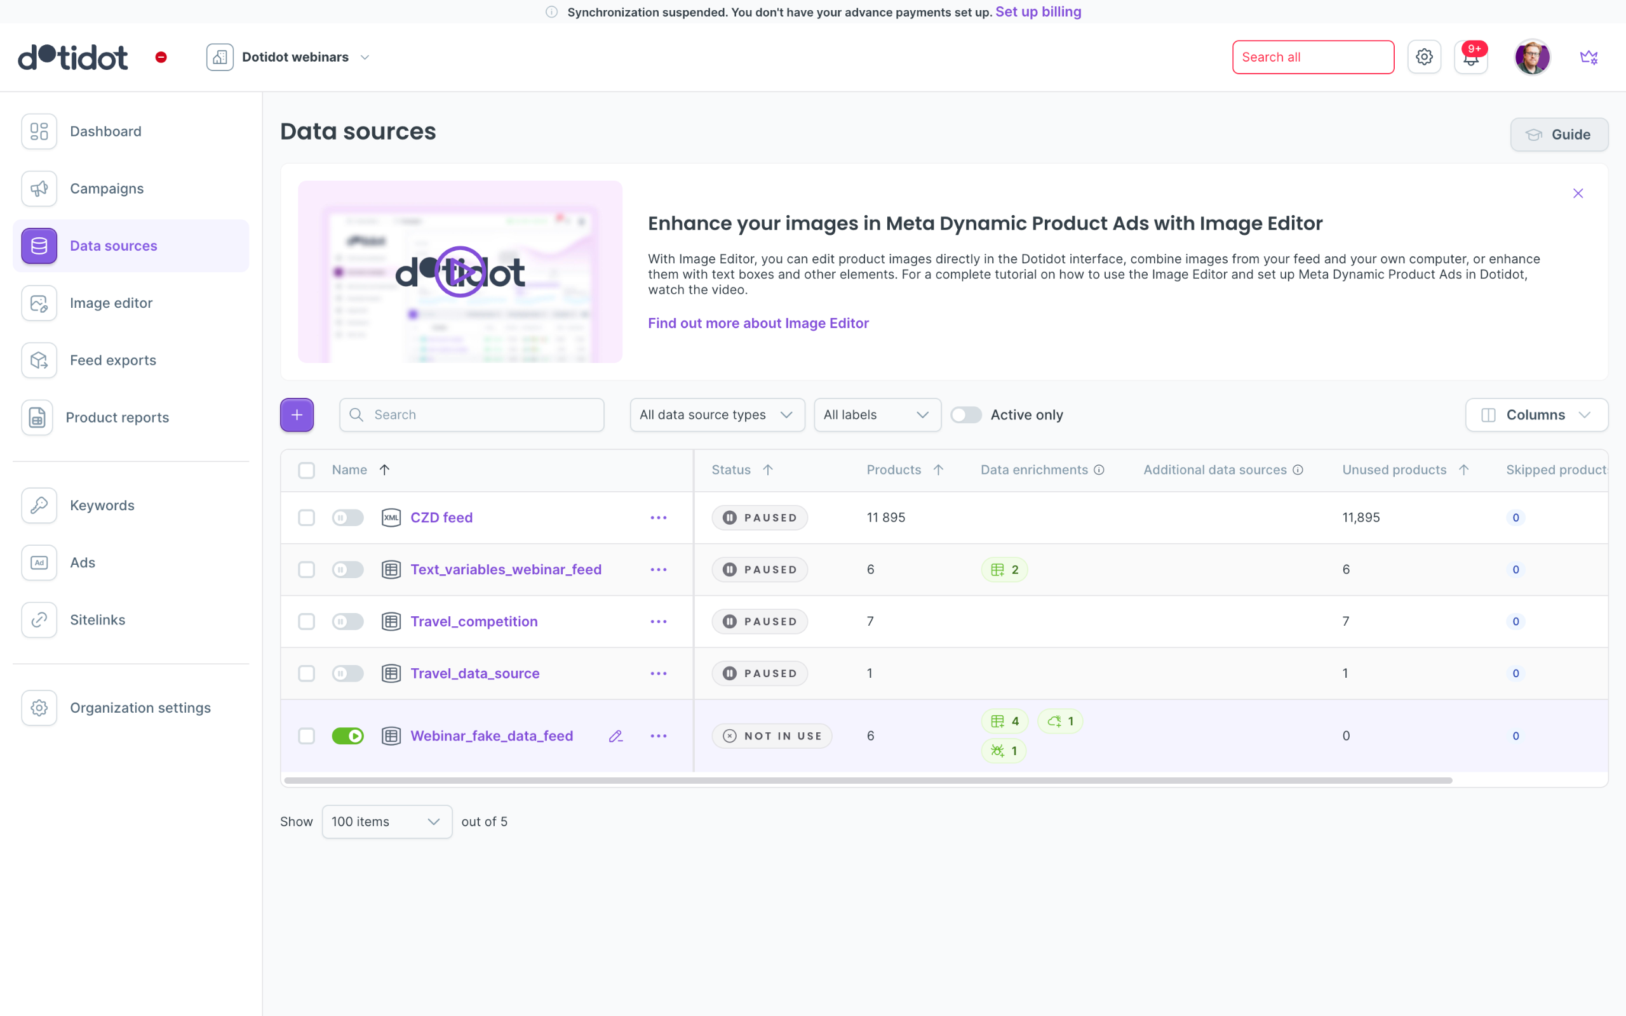
Task: Open settings via gear icon in header
Action: pos(1423,57)
